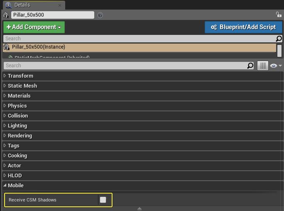Expand the Materials section

(x=19, y=96)
